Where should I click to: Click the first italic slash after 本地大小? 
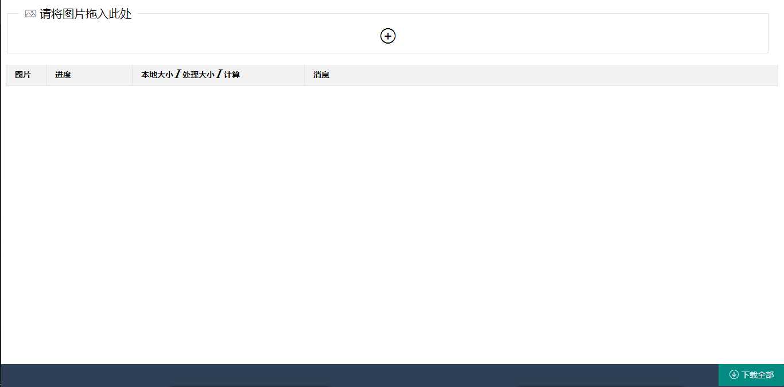pos(178,74)
